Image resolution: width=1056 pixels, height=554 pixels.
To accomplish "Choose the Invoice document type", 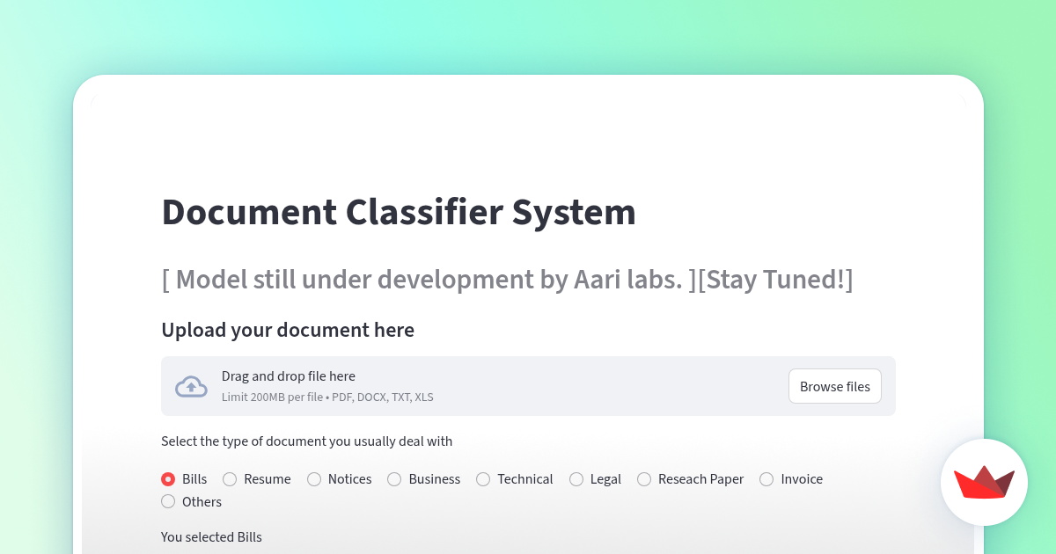I will pyautogui.click(x=766, y=478).
